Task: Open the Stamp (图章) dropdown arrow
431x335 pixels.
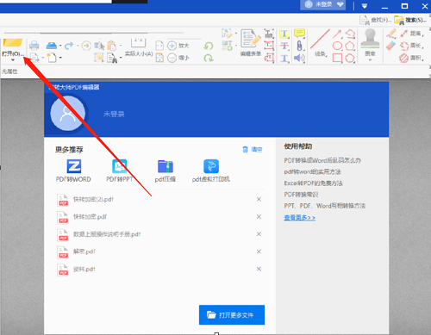Action: click(x=370, y=59)
